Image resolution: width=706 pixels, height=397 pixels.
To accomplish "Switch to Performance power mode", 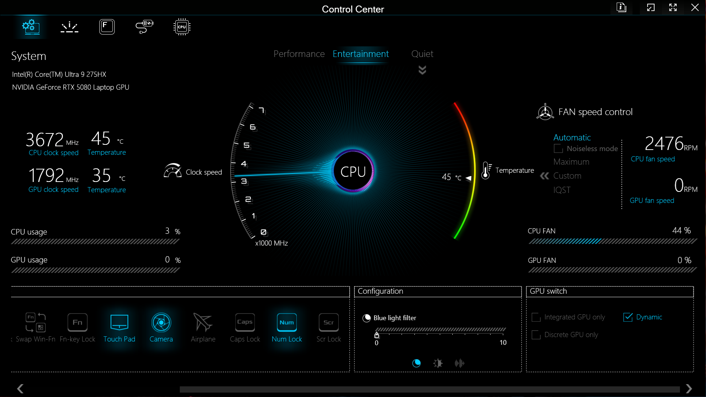I will (299, 54).
